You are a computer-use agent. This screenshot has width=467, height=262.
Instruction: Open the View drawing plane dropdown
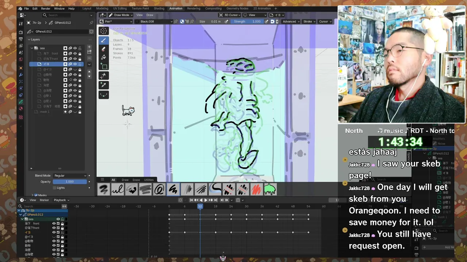[255, 15]
